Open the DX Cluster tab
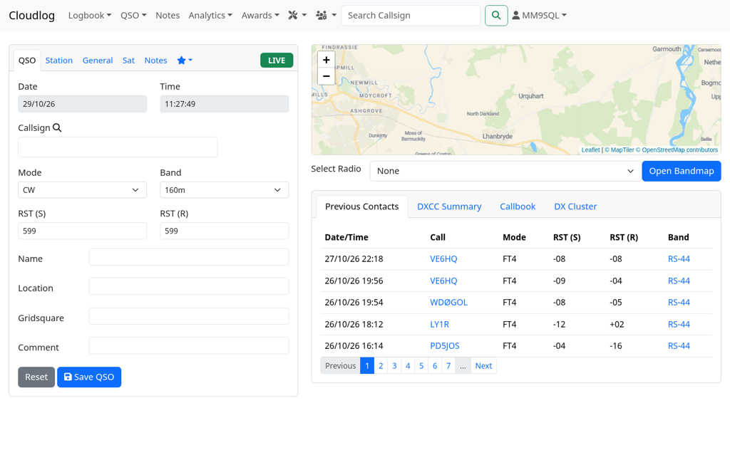 click(x=575, y=207)
